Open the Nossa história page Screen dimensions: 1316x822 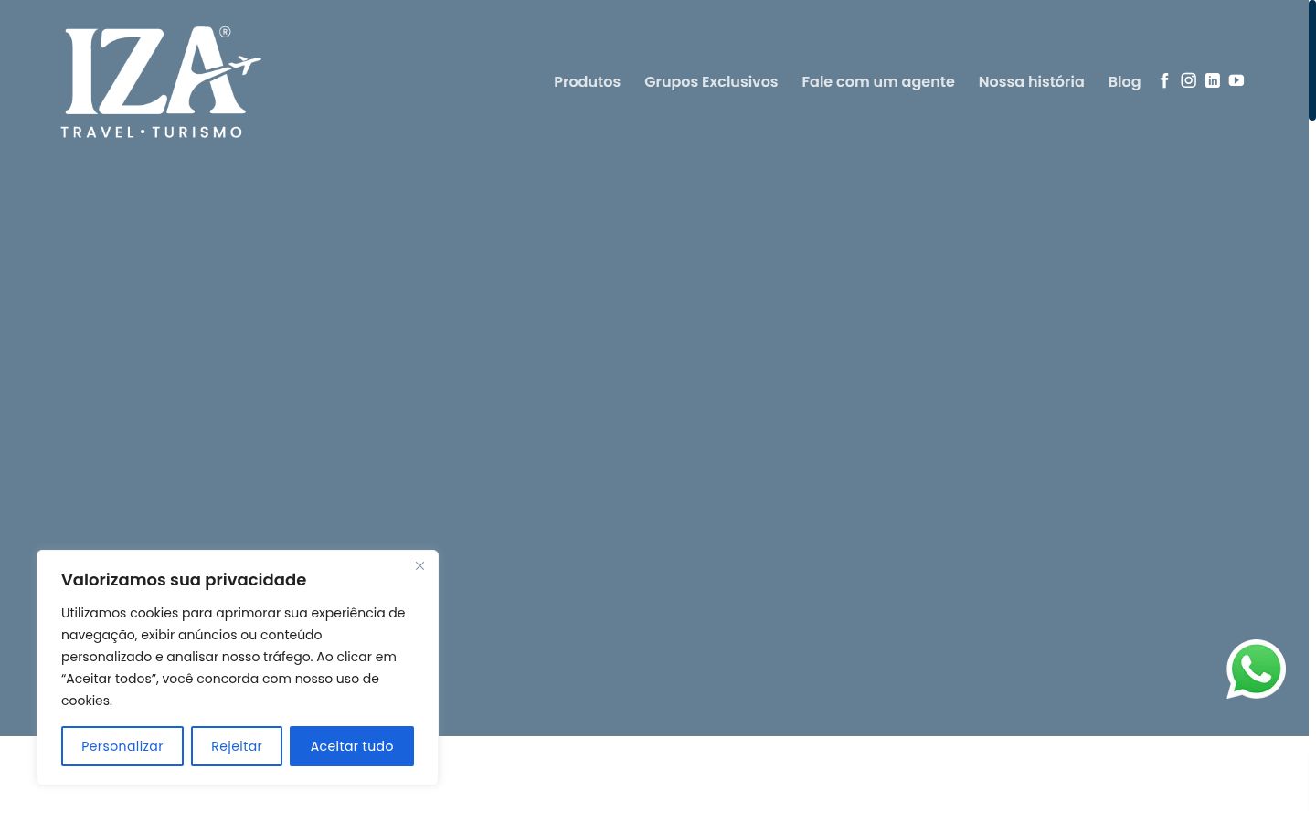(x=1031, y=81)
